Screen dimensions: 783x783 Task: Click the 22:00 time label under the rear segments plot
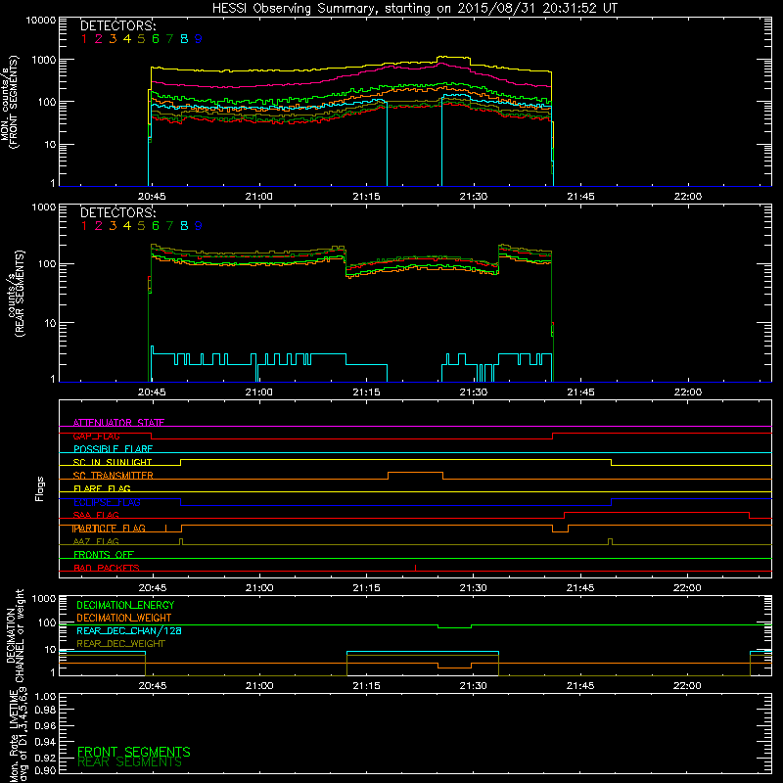coord(688,392)
